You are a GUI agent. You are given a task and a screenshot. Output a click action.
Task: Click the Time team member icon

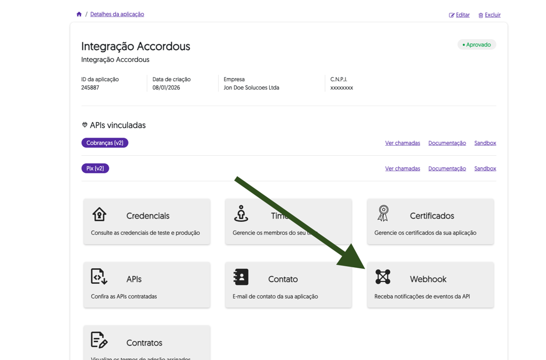(241, 213)
